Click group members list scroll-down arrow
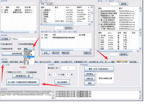The height and width of the screenshot is (105, 145). pos(140,48)
